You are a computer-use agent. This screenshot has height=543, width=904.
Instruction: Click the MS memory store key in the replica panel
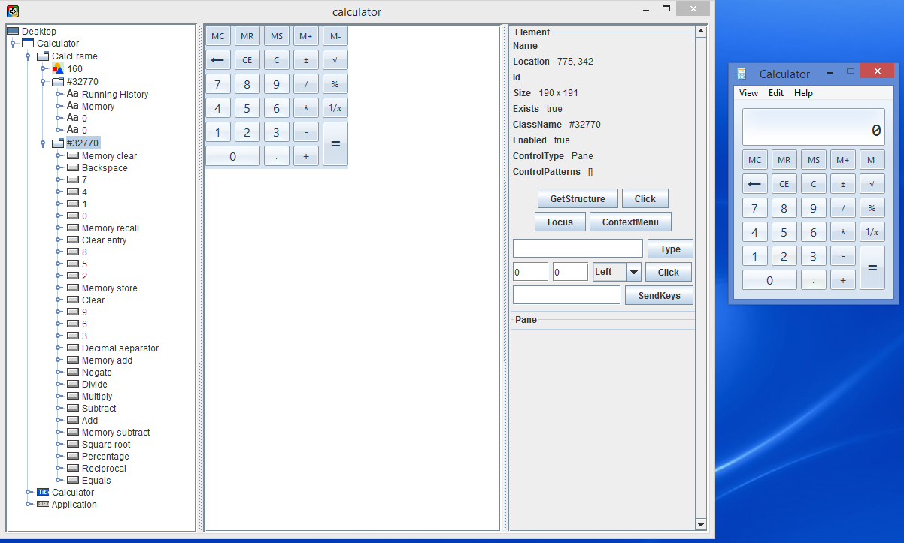click(x=277, y=35)
